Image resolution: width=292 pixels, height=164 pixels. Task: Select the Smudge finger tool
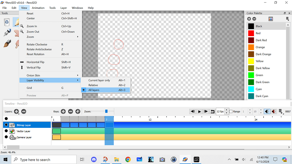click(x=17, y=44)
